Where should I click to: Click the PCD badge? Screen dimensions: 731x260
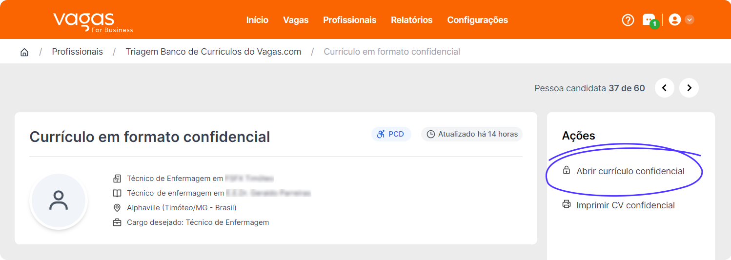[x=391, y=134]
